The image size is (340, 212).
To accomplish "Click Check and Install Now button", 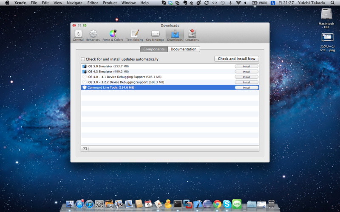I will pos(237,59).
